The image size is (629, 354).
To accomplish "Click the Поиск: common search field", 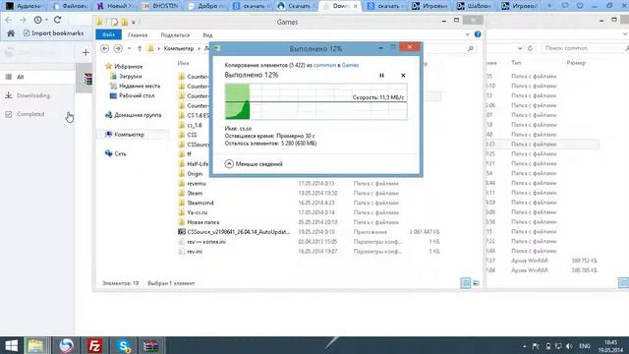I will [x=583, y=48].
